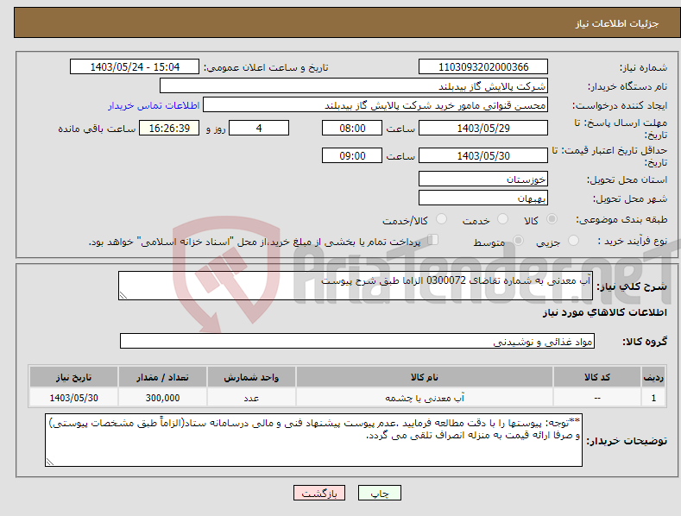Image resolution: width=681 pixels, height=516 pixels.
Task: Click the city بهبهان field
Action: coord(483,198)
